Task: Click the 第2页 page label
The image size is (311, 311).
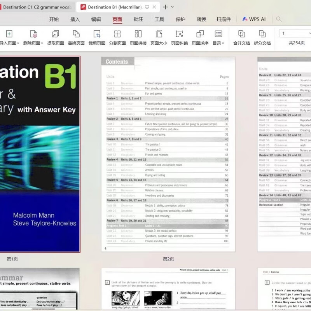Action: 168,259
